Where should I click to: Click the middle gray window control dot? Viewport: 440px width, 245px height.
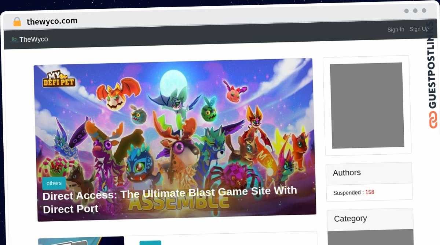[x=415, y=11]
